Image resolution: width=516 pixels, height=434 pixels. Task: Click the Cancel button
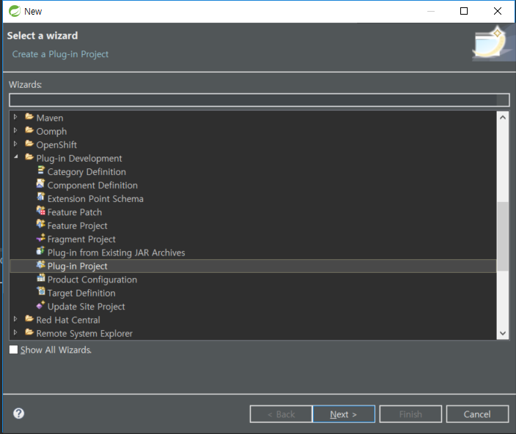click(477, 414)
